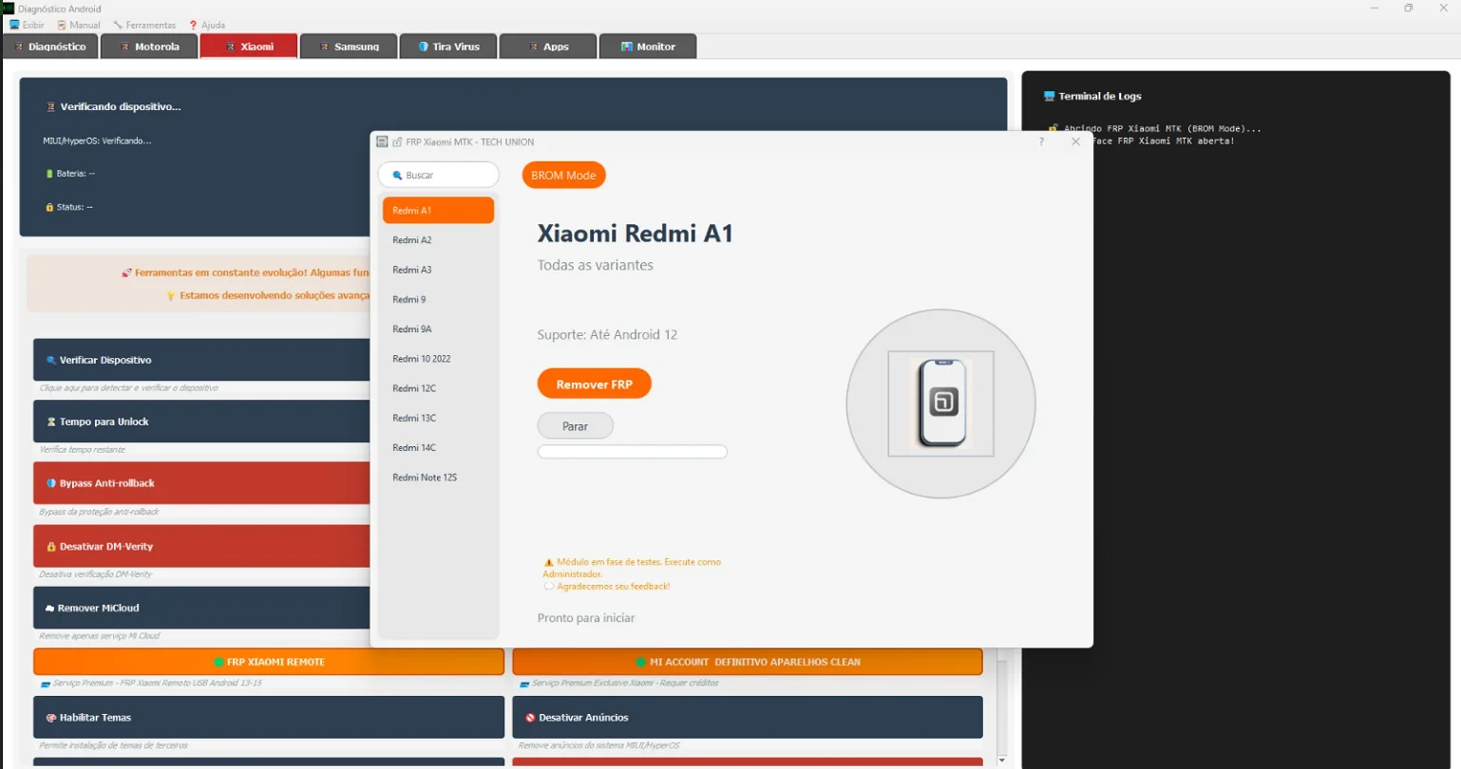Click the Terminal de Logs monitor icon

pyautogui.click(x=1051, y=95)
